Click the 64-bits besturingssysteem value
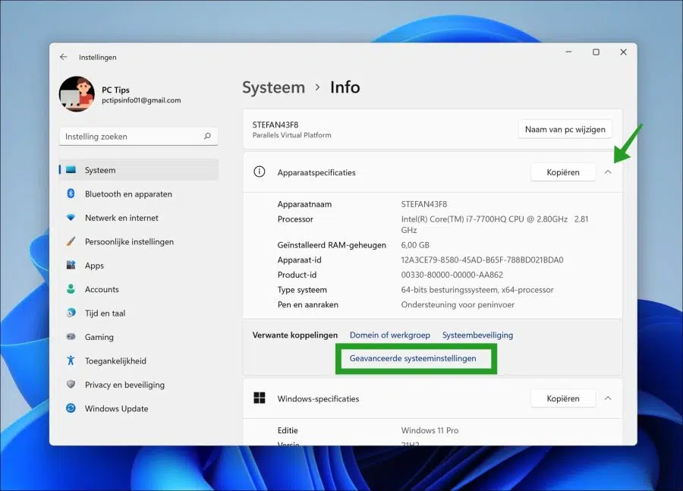 (477, 290)
